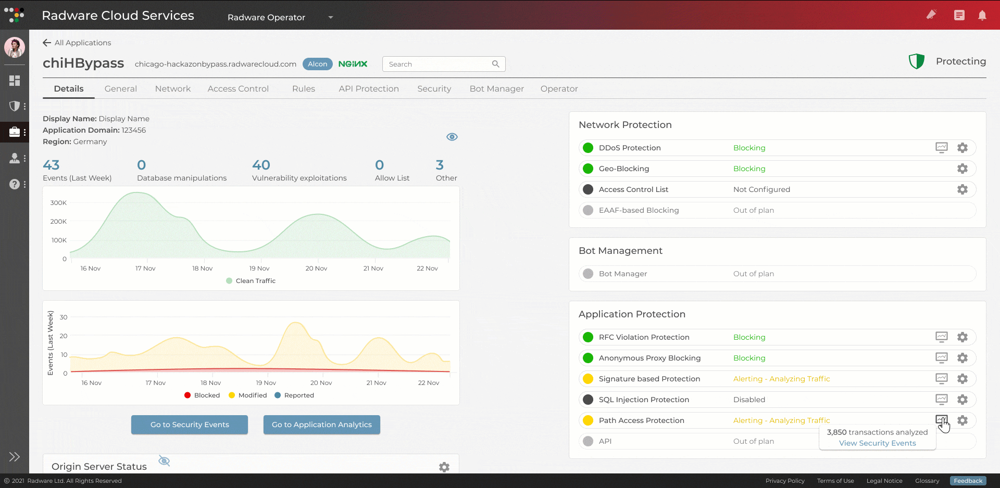
Task: Click the View Security Events link
Action: (x=877, y=443)
